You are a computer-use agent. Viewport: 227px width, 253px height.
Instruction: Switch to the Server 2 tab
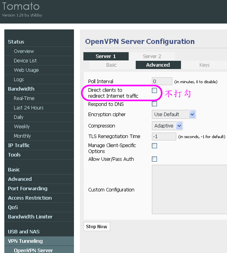[152, 56]
